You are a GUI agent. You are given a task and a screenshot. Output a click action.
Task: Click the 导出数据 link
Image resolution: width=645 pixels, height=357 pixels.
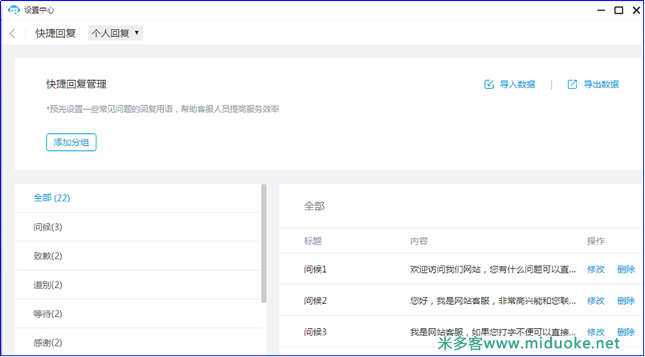(x=601, y=84)
